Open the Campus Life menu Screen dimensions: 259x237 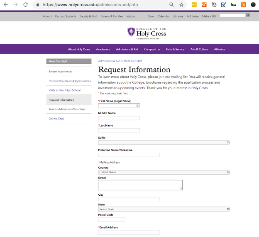tap(152, 49)
